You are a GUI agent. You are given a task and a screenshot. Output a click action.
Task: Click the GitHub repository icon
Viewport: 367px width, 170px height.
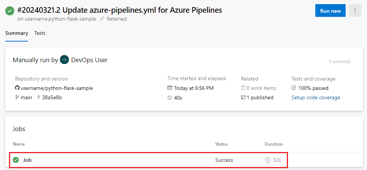(17, 88)
